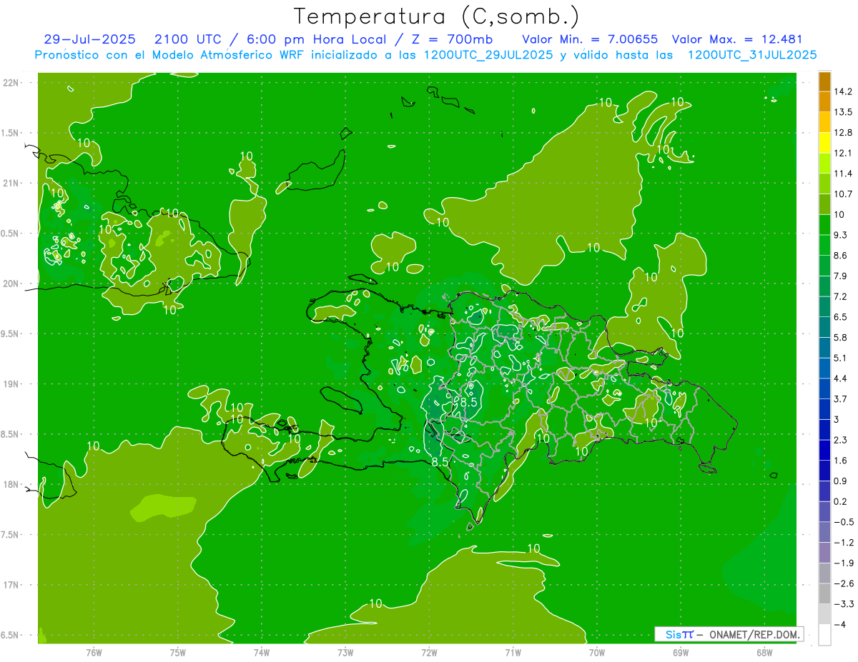Click the 21N latitude axis label

pyautogui.click(x=11, y=183)
